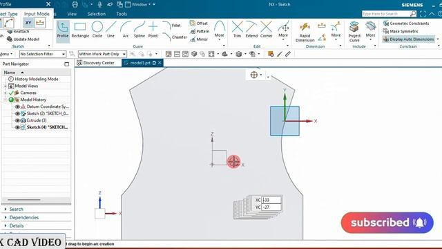Activate the Offset curve tool
The width and height of the screenshot is (442, 249).
199,24
